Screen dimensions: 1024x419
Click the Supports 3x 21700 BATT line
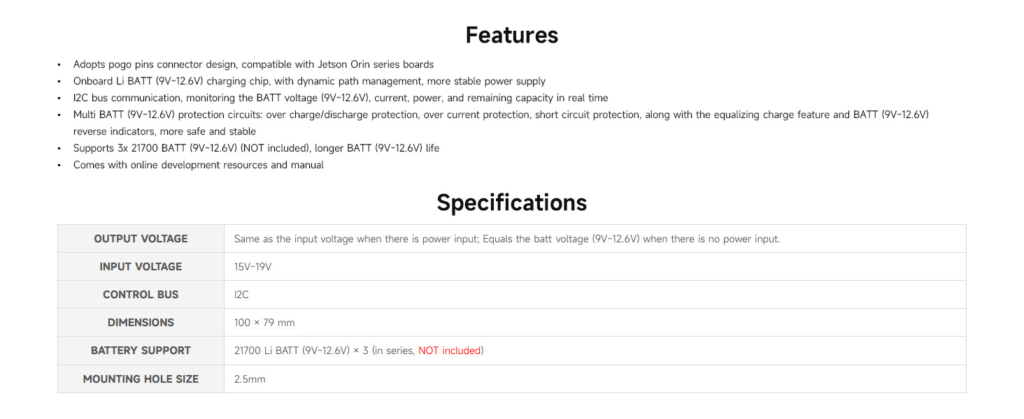pyautogui.click(x=256, y=148)
